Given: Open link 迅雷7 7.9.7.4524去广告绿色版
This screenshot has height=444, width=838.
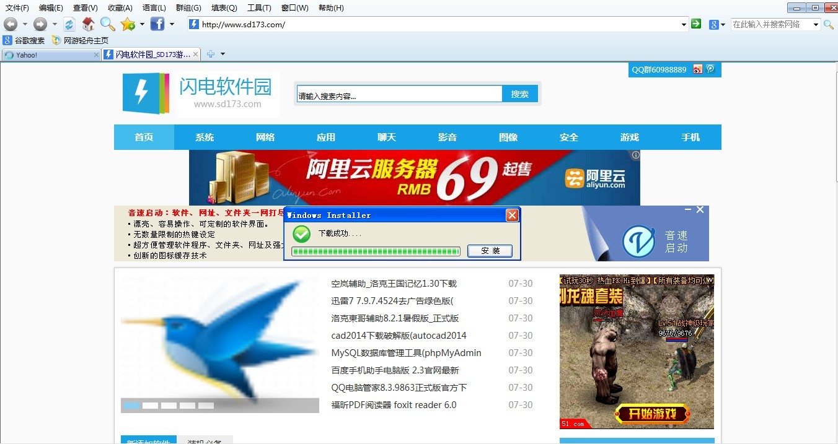Looking at the screenshot, I should coord(392,301).
